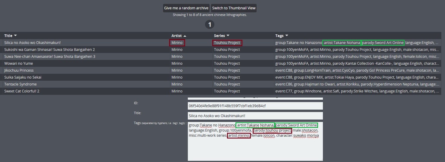Click tags cell of Jikochuu Princess row
The height and width of the screenshot is (162, 445).
[x=357, y=70]
